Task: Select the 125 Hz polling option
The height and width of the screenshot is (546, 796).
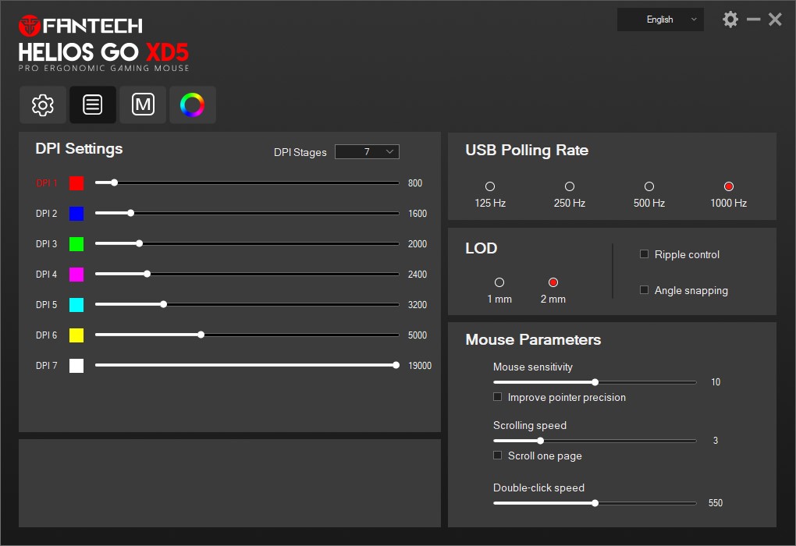Action: (x=489, y=186)
